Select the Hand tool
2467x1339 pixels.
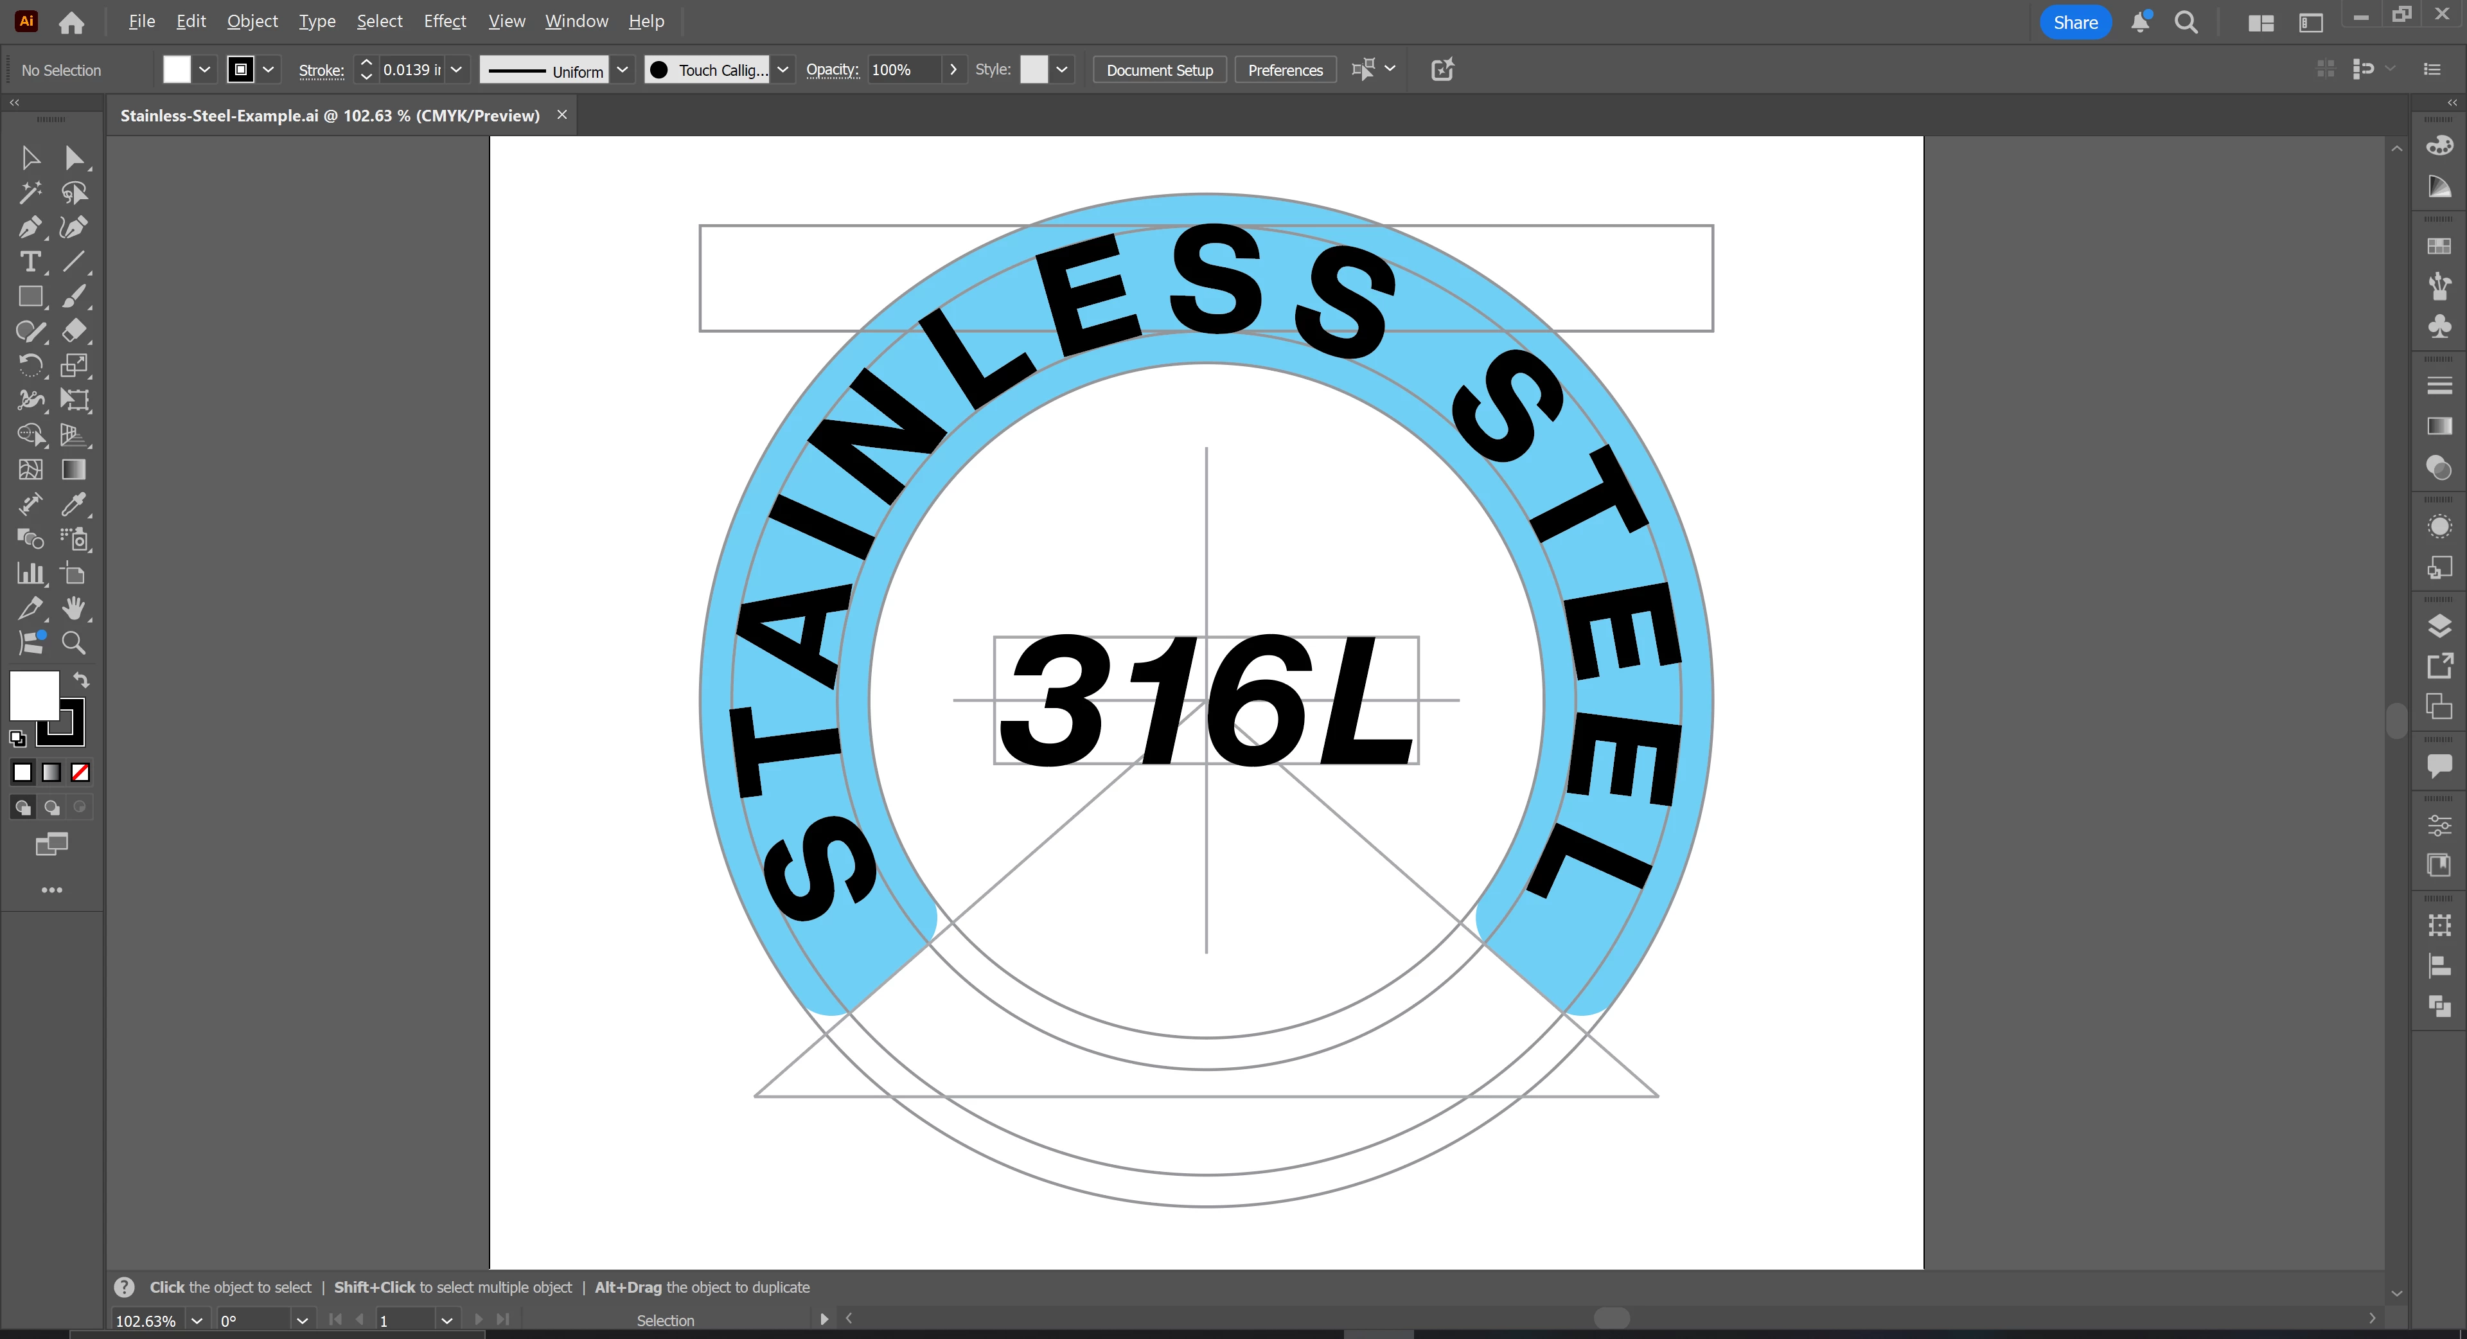click(74, 607)
